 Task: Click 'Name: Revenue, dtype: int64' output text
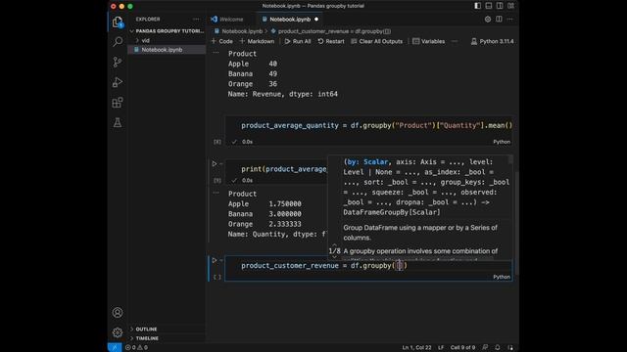tap(283, 94)
